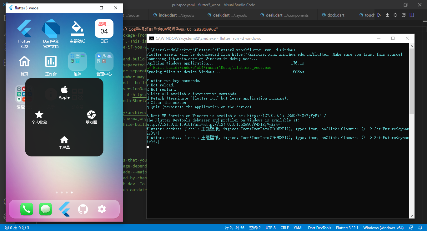Open the 组件 folder icon
The width and height of the screenshot is (427, 231).
(78, 61)
